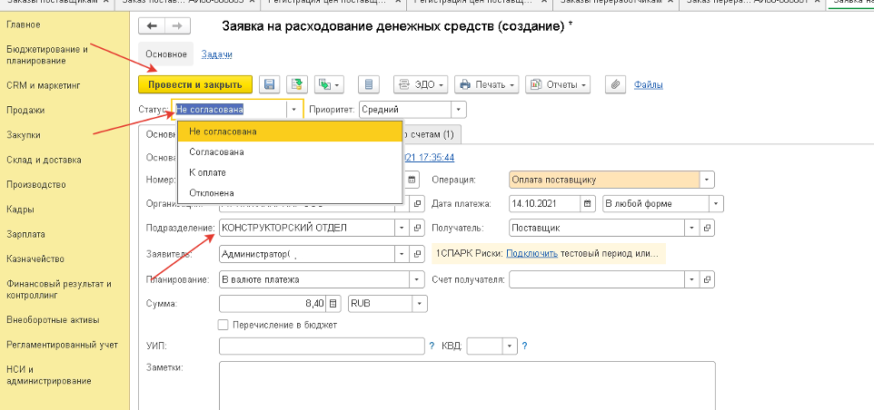The height and width of the screenshot is (410, 874).
Task: Open Производство section in sidebar
Action: [36, 185]
